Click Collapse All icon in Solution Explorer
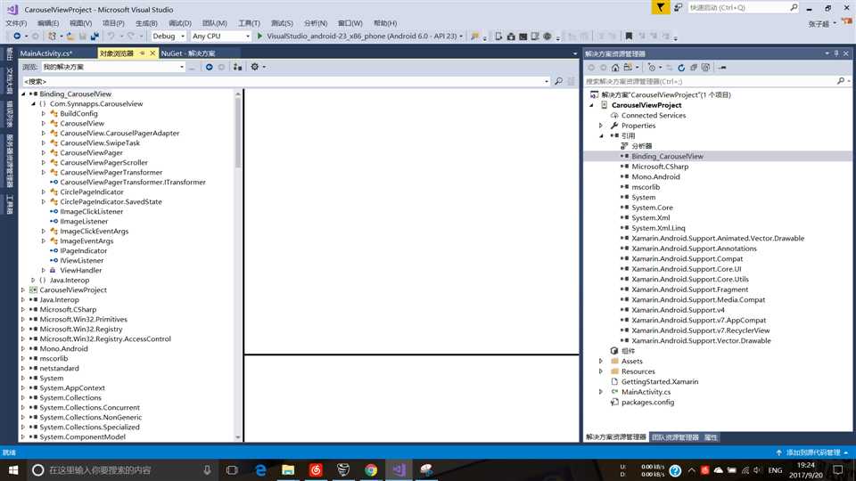This screenshot has height=481, width=856. [x=694, y=68]
